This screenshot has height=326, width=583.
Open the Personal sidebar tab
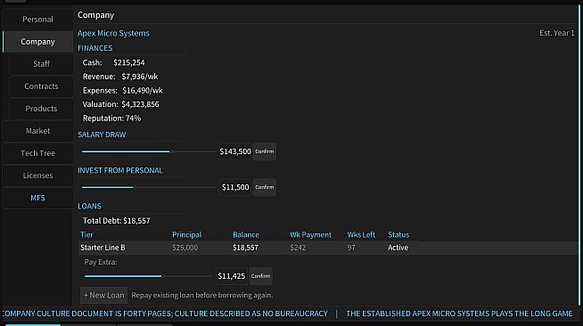click(x=37, y=20)
